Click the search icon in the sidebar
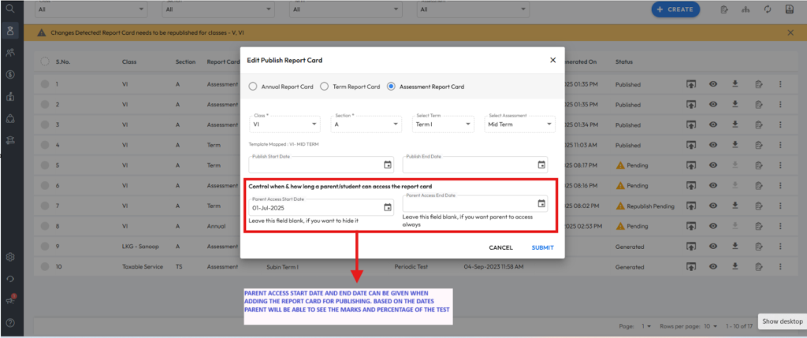Screen dimensions: 807x338 click(9, 9)
